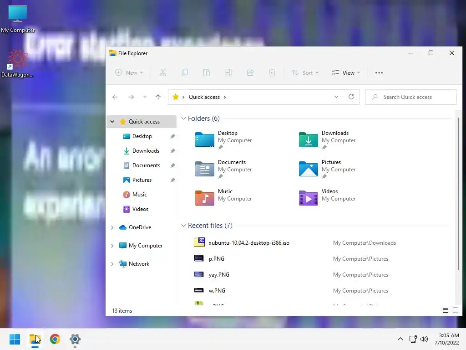This screenshot has height=350, width=466.
Task: Unpin Desktop using its sidebar pin
Action: pyautogui.click(x=172, y=136)
